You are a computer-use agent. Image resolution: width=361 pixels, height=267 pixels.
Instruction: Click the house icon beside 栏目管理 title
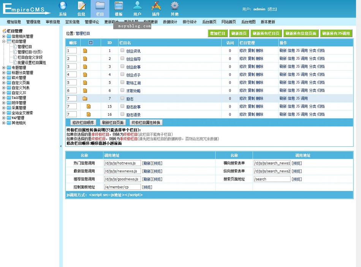pyautogui.click(x=5, y=31)
